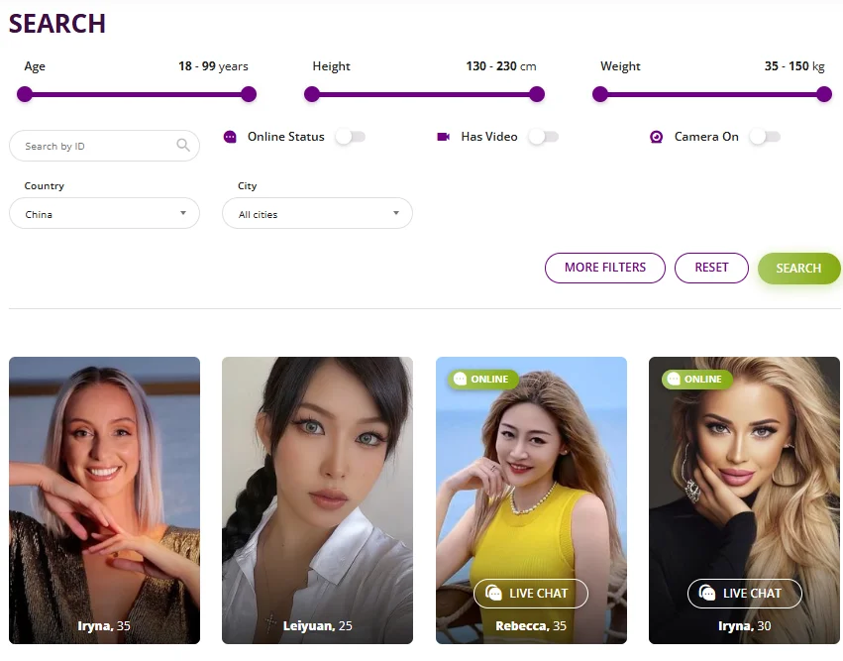The width and height of the screenshot is (843, 661).
Task: Click the RESET button
Action: tap(711, 268)
